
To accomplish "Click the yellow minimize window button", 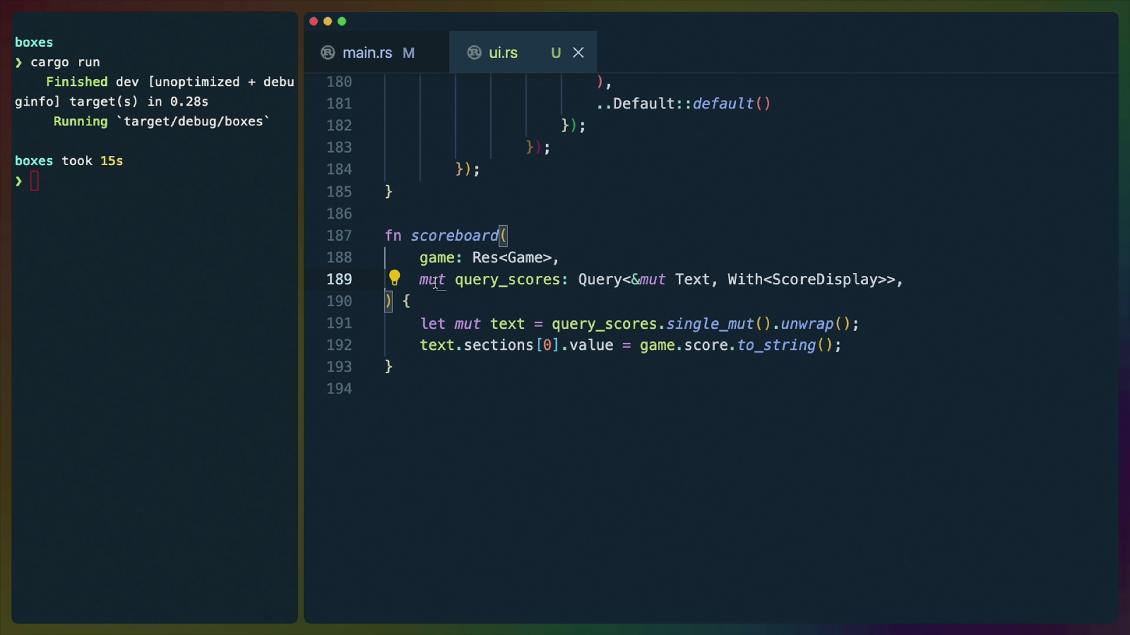I will pos(328,22).
